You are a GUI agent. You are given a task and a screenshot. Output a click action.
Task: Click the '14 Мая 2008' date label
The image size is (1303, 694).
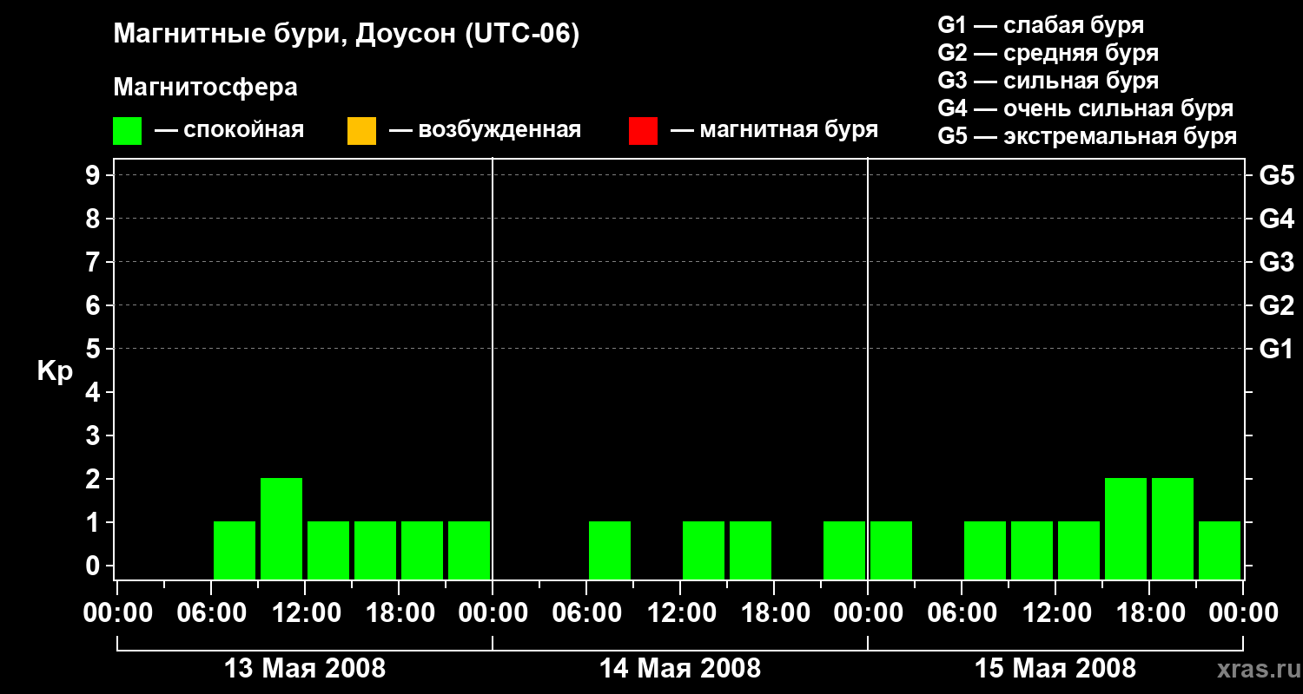pyautogui.click(x=680, y=668)
